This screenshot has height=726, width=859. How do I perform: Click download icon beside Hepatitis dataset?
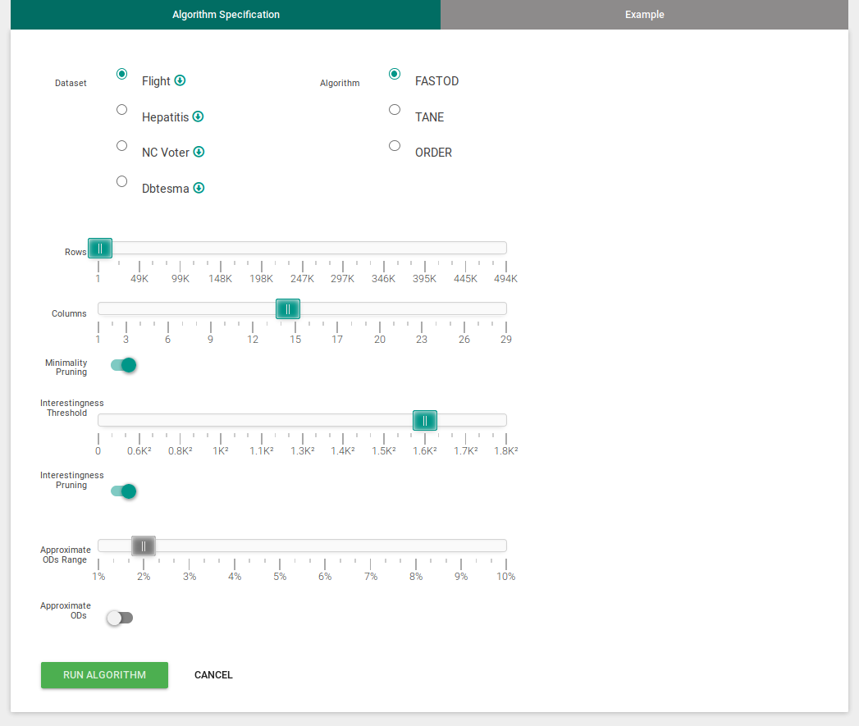click(198, 116)
